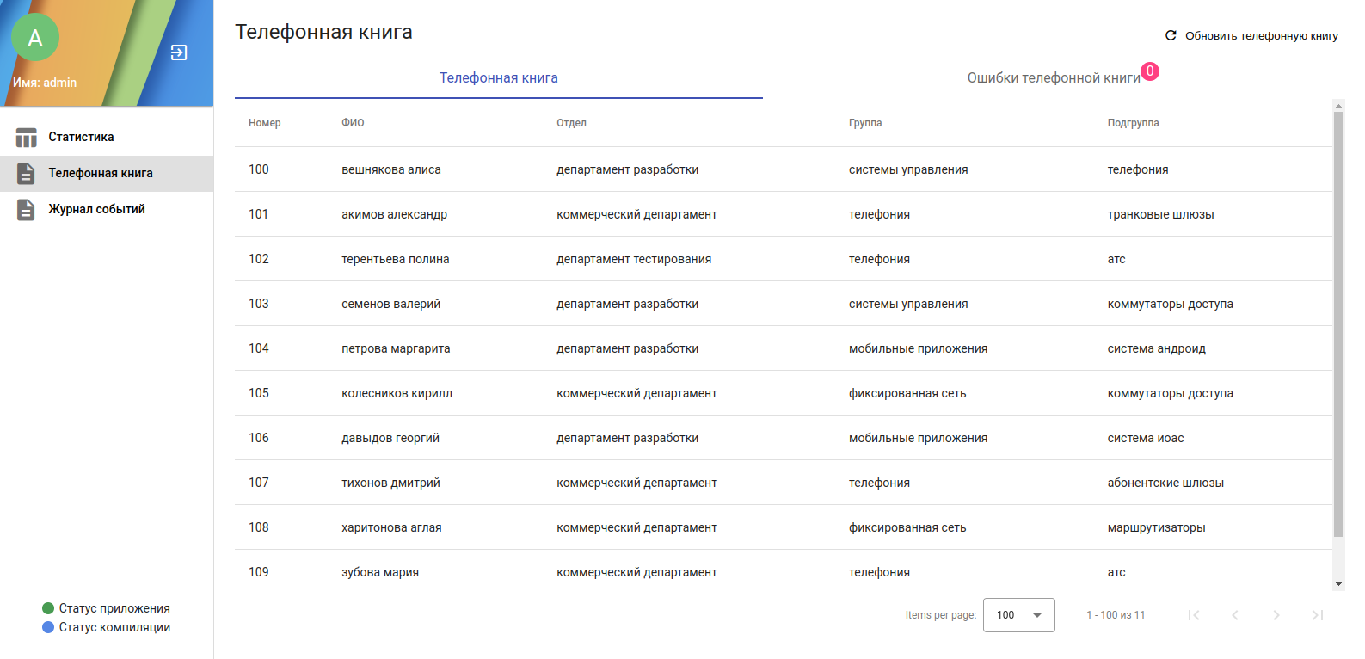
Task: Jump to the last page arrow
Action: (x=1317, y=615)
